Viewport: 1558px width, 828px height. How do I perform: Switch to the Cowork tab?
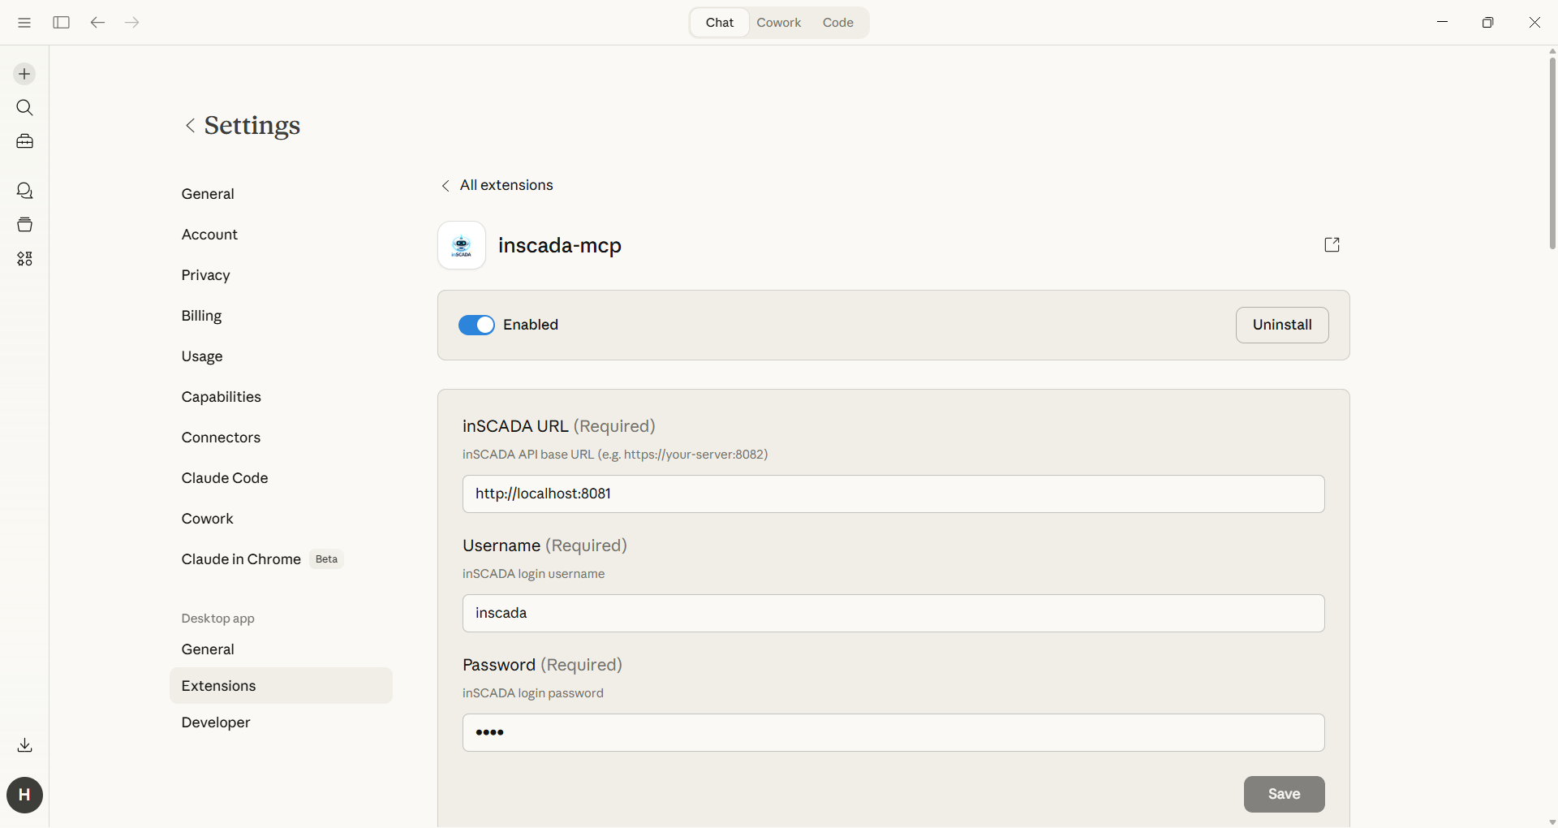[778, 23]
